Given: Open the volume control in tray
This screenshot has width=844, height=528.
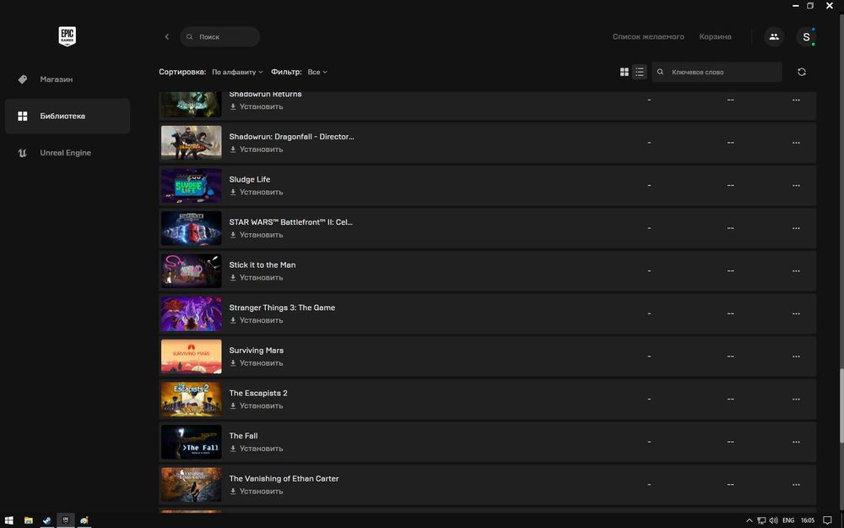Looking at the screenshot, I should point(773,520).
